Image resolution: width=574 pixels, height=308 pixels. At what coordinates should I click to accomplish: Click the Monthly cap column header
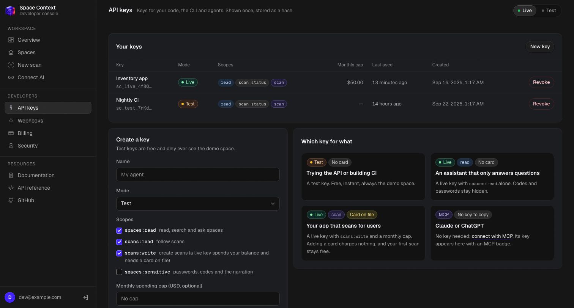[350, 65]
